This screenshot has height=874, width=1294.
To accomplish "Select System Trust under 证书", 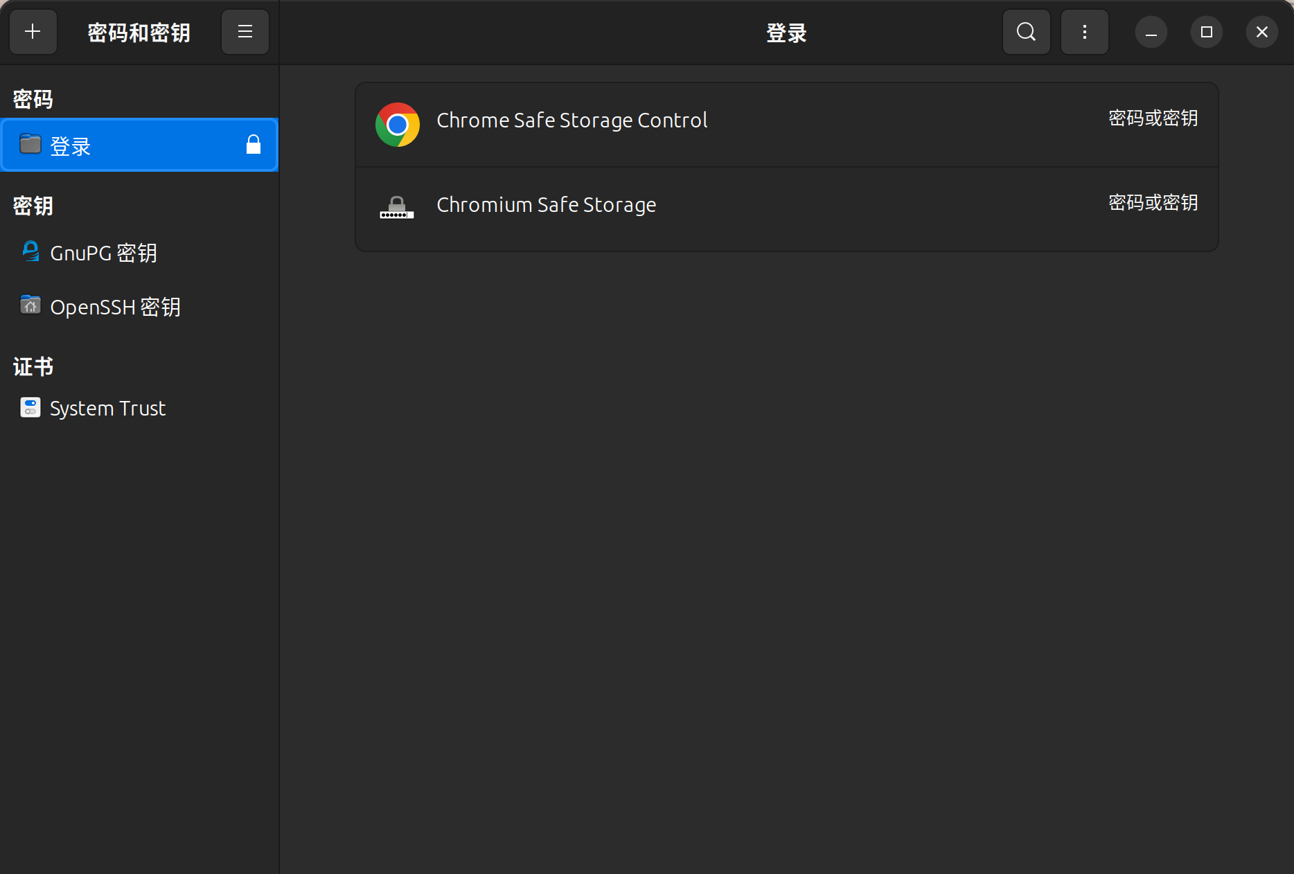I will tap(107, 409).
